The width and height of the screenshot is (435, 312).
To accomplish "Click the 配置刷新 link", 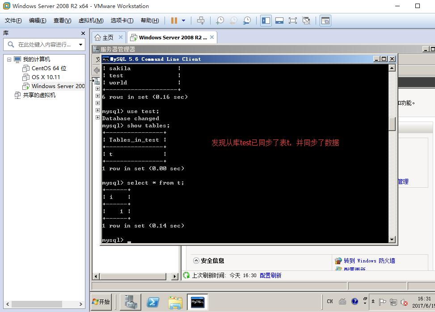I will [x=270, y=275].
